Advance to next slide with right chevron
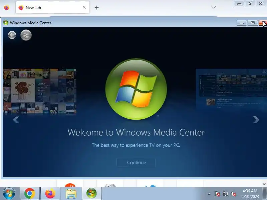The height and width of the screenshot is (200, 267). (x=256, y=120)
